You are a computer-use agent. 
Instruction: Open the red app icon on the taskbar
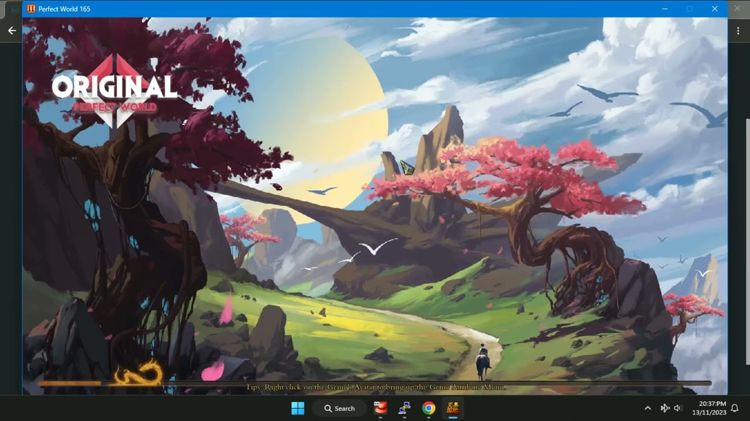pos(381,408)
